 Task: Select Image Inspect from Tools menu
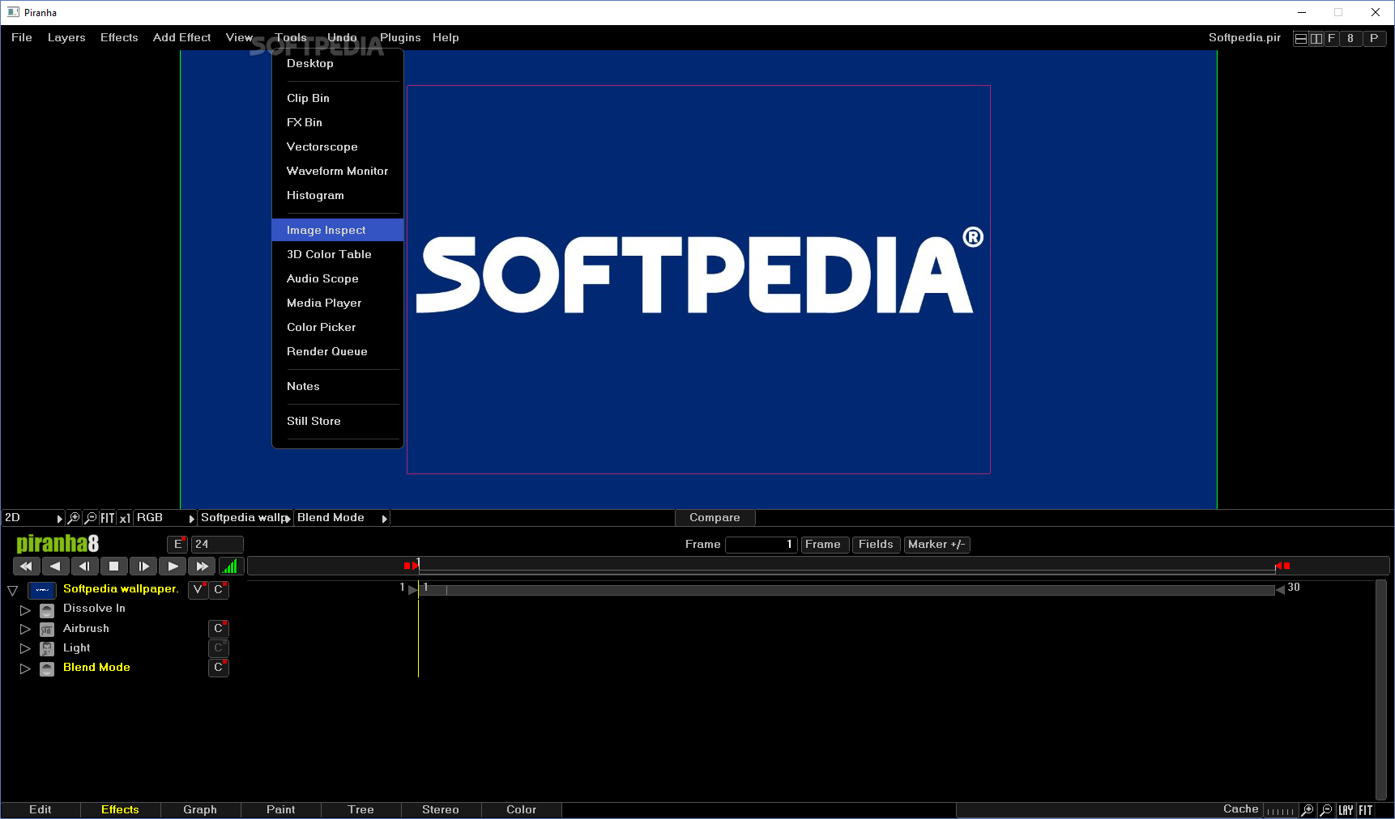(338, 230)
